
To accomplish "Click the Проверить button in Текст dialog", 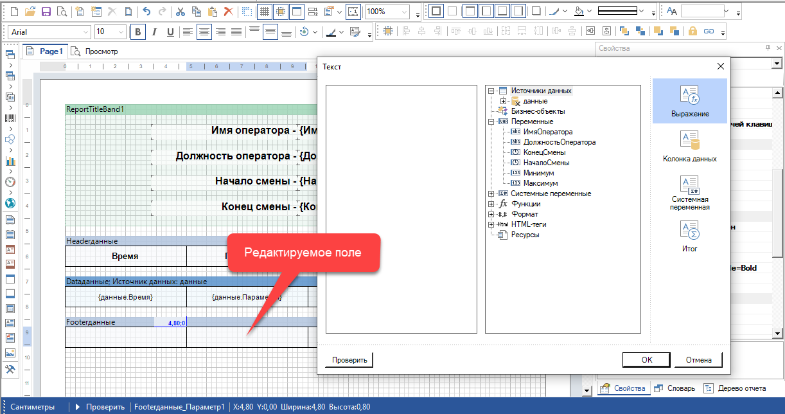I will click(349, 360).
